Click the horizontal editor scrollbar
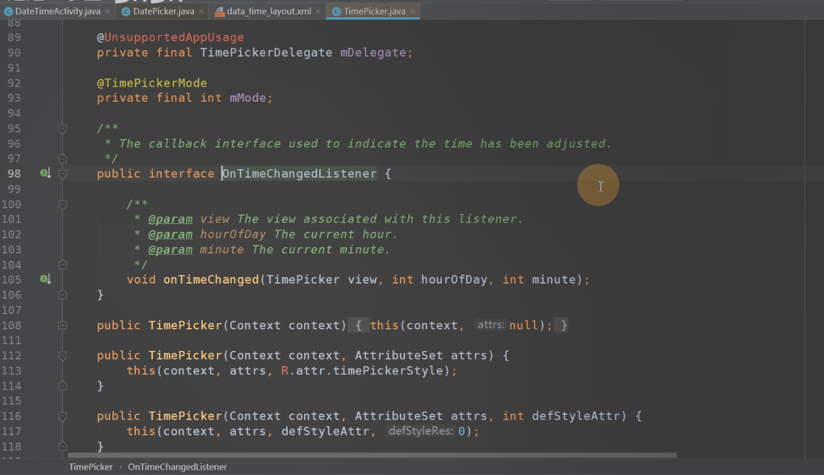The width and height of the screenshot is (824, 475). click(x=372, y=455)
